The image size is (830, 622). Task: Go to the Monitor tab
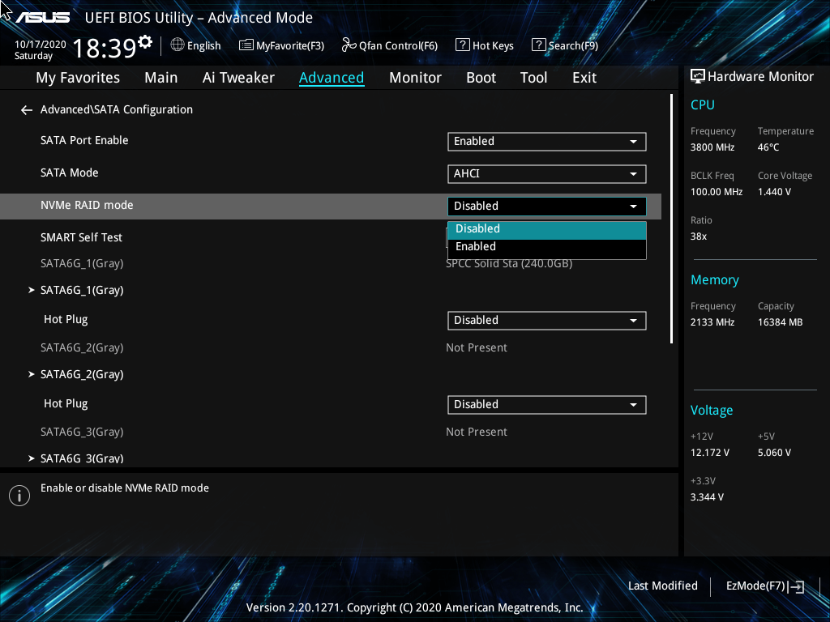tap(415, 78)
